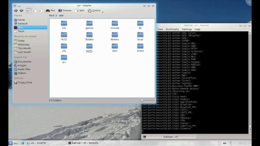The image size is (260, 146).
Task: Open the Control menu dropdown
Action: pos(95,11)
